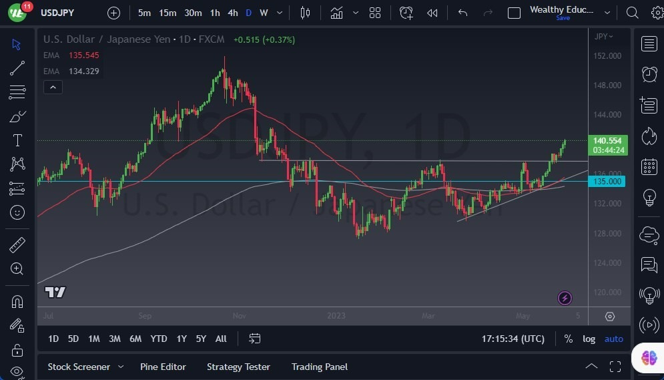Open the chart patterns tool
664x380 pixels.
coord(17,164)
